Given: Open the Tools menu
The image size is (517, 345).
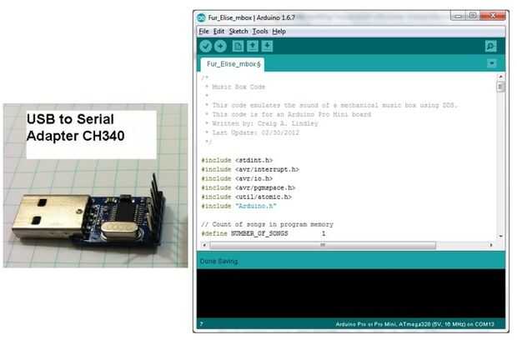Looking at the screenshot, I should pos(260,32).
